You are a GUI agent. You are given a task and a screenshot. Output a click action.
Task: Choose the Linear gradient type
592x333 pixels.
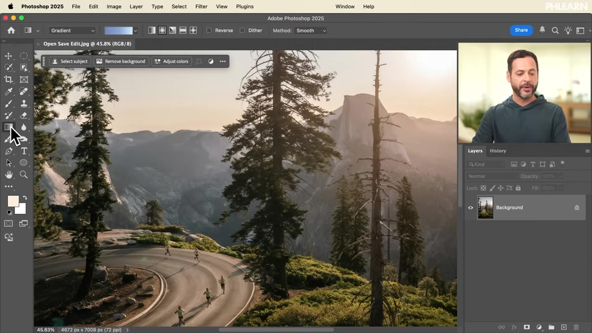(x=152, y=30)
